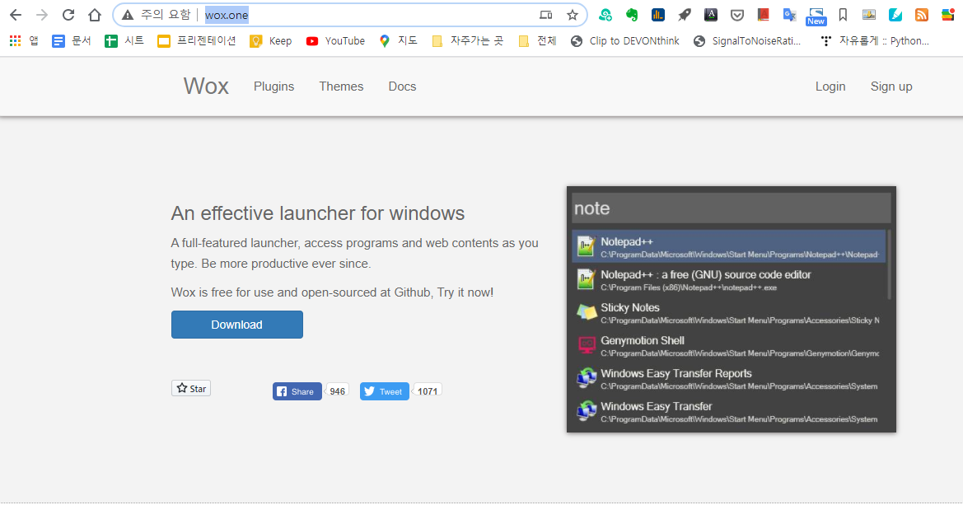Click the Genymotion Shell pink icon
The height and width of the screenshot is (505, 963).
(x=587, y=345)
